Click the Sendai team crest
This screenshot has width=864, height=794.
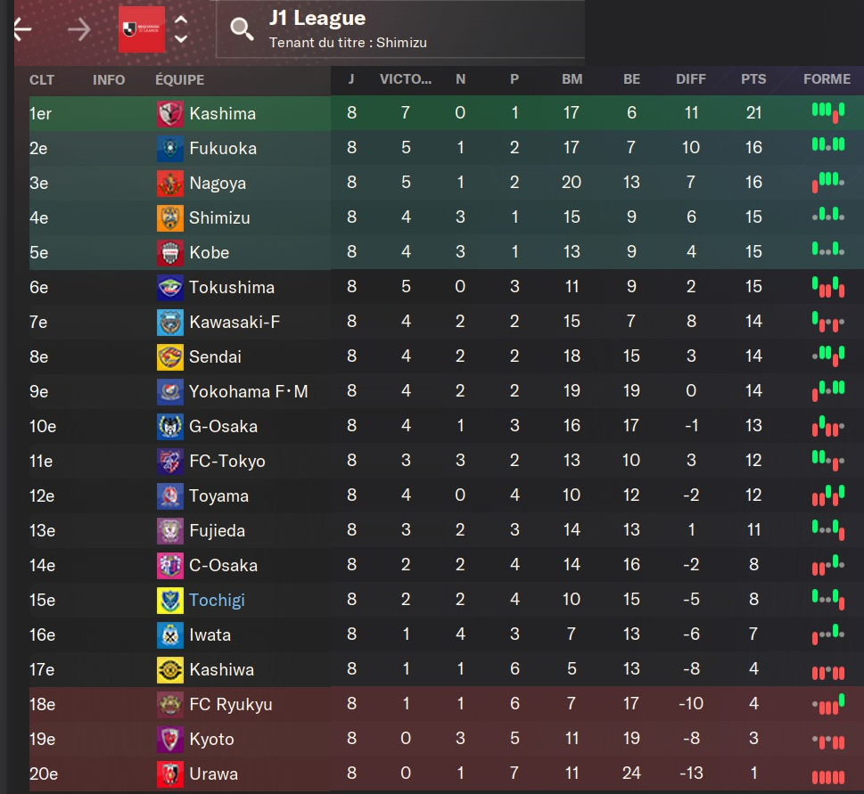(x=170, y=357)
